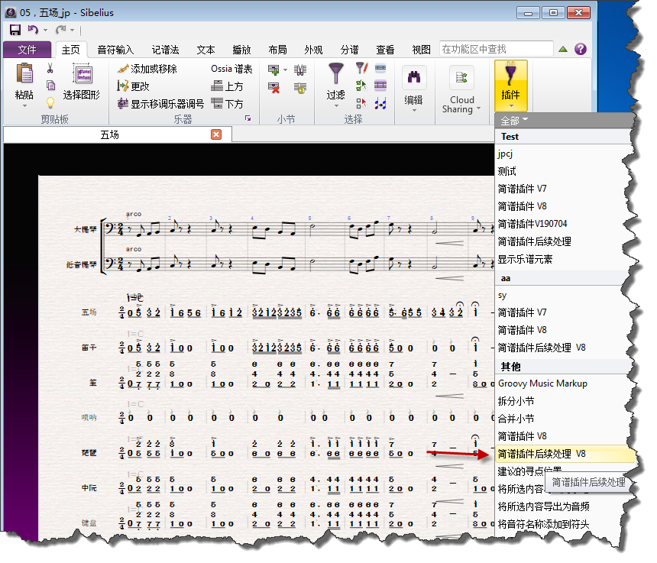Click the Undo arrow icon
The image size is (657, 563).
tap(33, 30)
